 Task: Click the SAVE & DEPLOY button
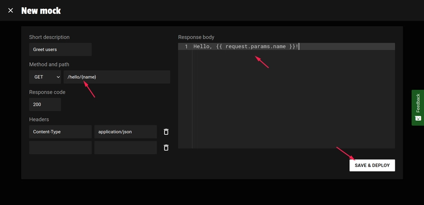[x=372, y=165]
